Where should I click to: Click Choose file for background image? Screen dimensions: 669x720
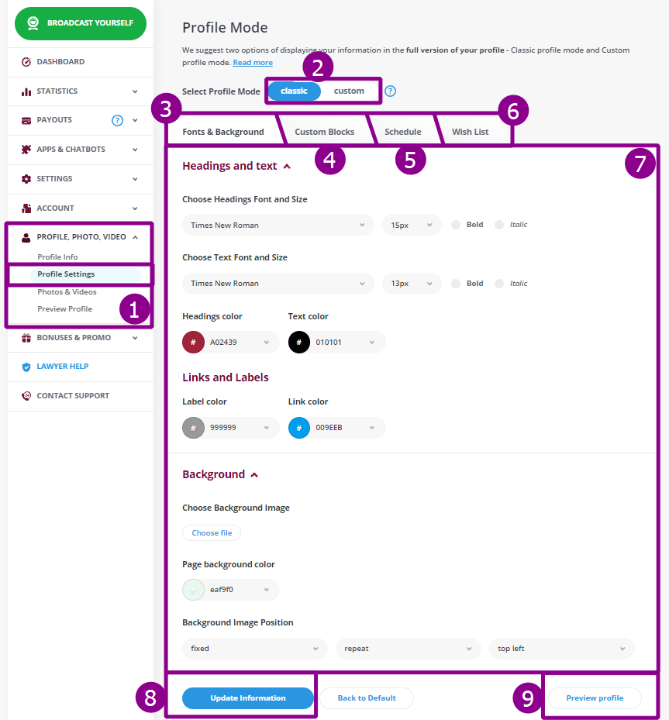212,533
